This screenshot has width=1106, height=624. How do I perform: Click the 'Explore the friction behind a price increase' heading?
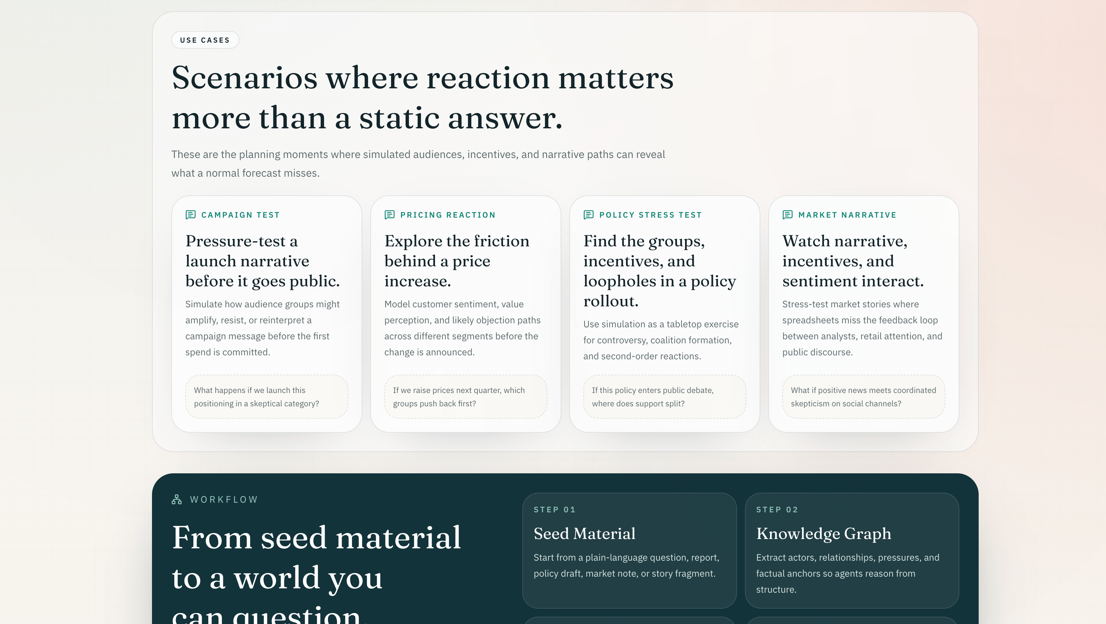[x=457, y=261]
